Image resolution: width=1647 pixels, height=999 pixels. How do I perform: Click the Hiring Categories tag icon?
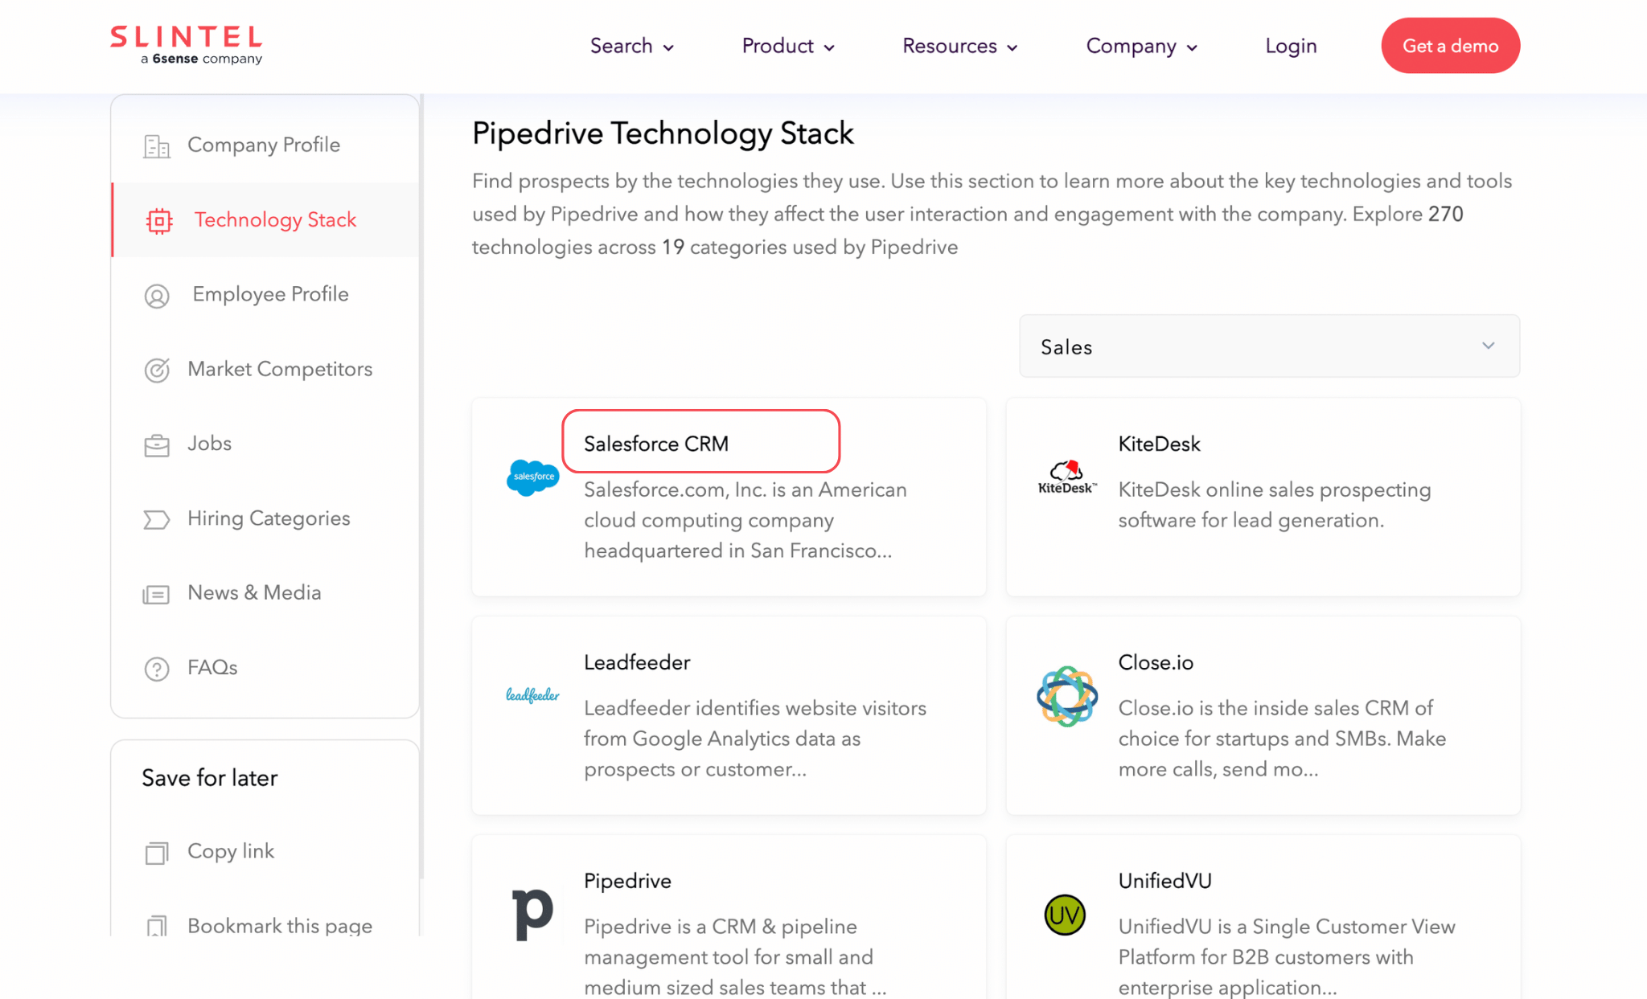tap(157, 519)
